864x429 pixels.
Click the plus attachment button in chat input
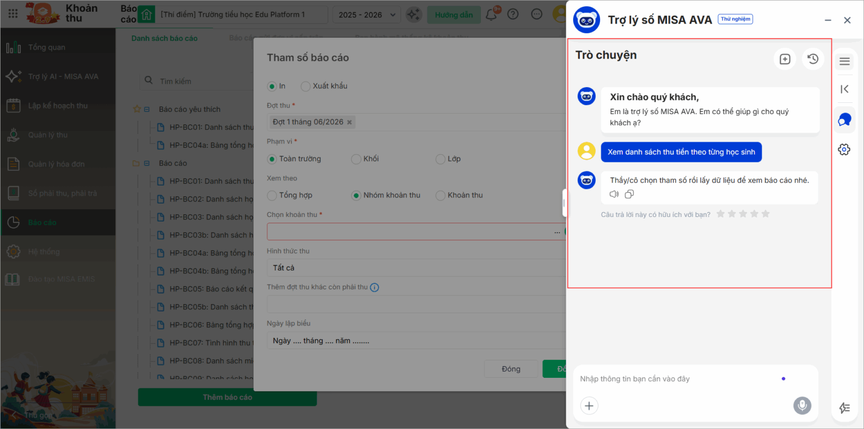[589, 405]
